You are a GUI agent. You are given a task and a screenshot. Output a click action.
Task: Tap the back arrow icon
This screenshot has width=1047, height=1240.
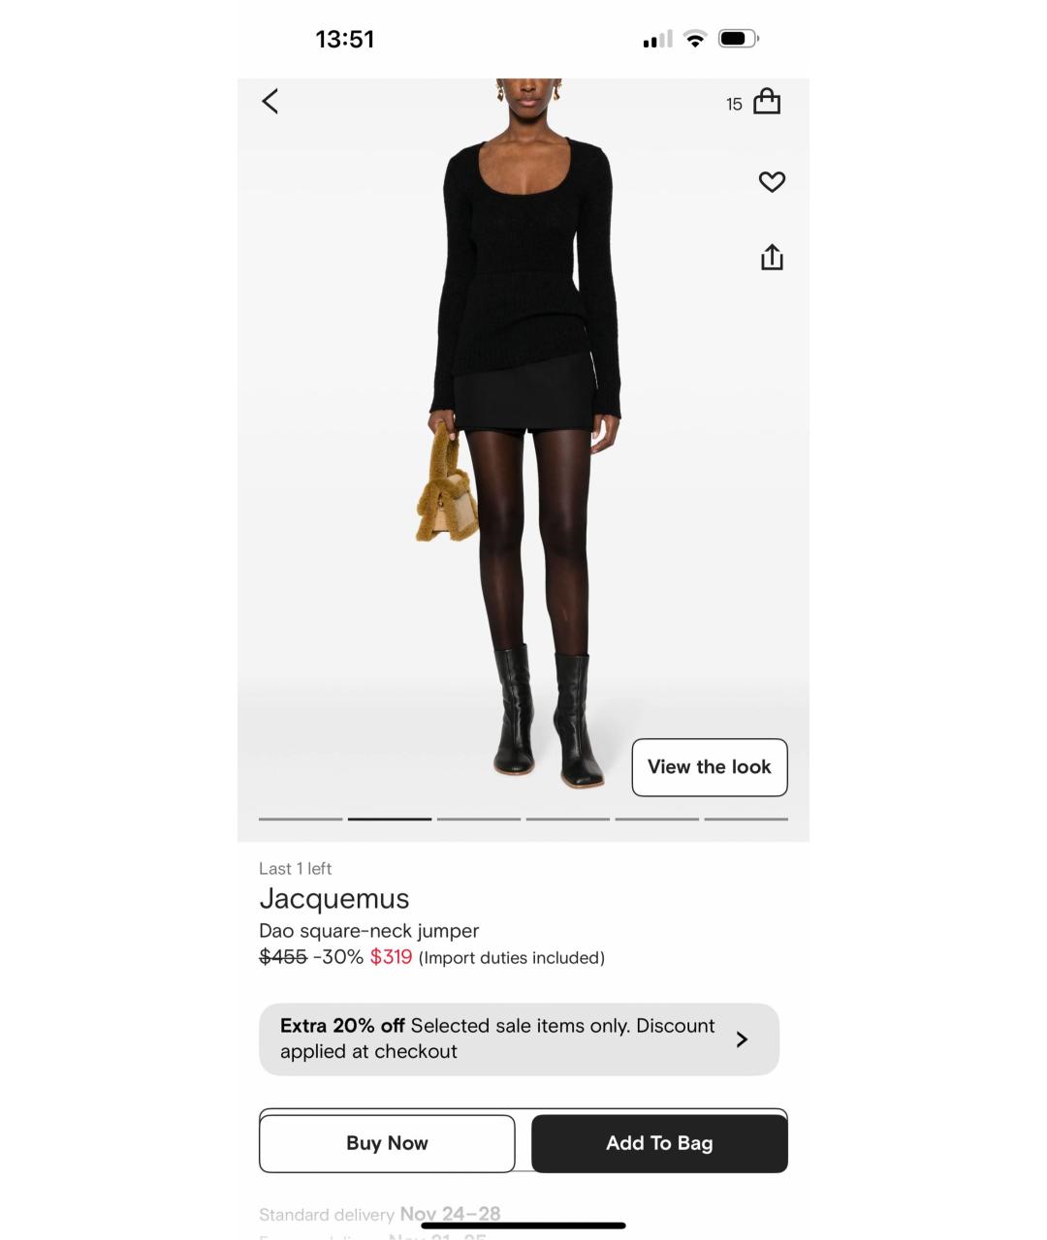coord(270,101)
